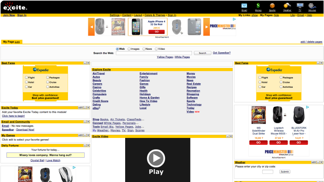Screen dimensions: 324x182
Task: Click add / delete pages link
Action: click(311, 42)
